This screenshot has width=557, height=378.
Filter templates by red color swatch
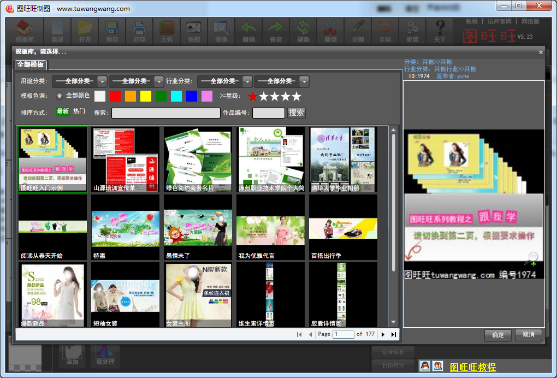[x=115, y=96]
